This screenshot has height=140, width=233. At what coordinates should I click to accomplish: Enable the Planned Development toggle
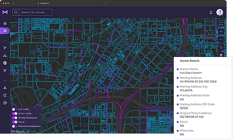point(14,126)
